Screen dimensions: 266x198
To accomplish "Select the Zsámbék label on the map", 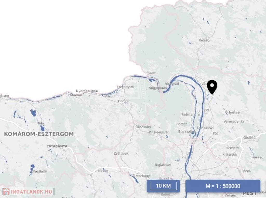I will click(121, 153).
